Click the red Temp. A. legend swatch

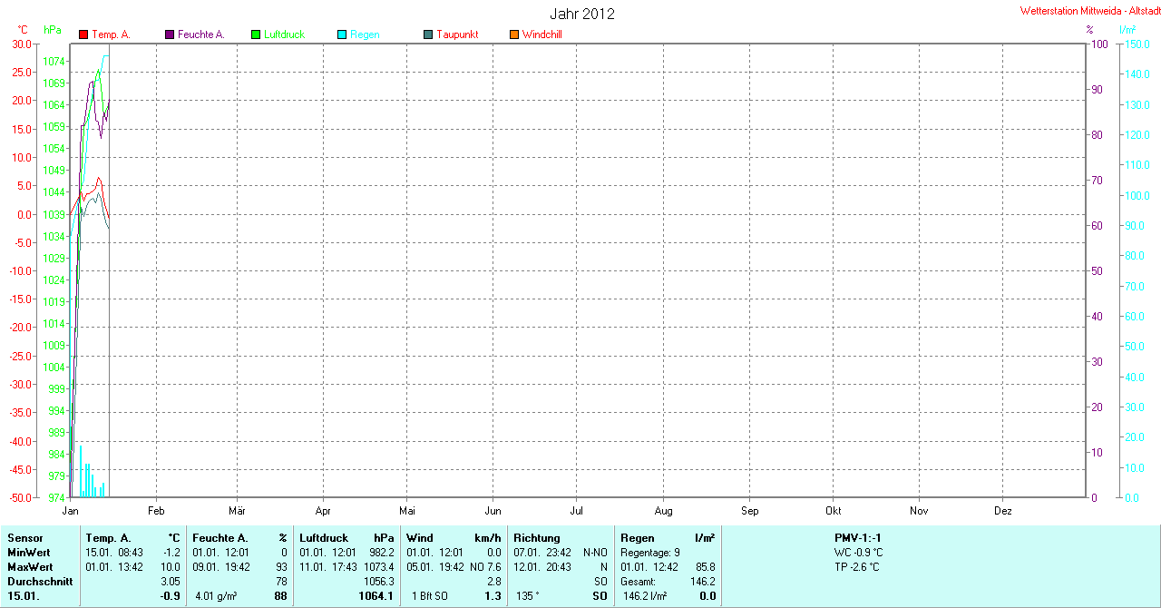coord(83,34)
